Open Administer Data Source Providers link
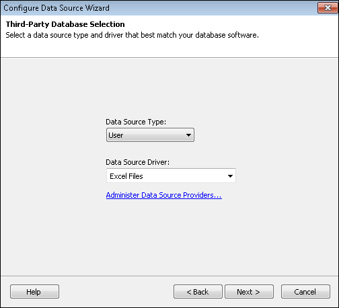339x308 pixels. tap(164, 195)
